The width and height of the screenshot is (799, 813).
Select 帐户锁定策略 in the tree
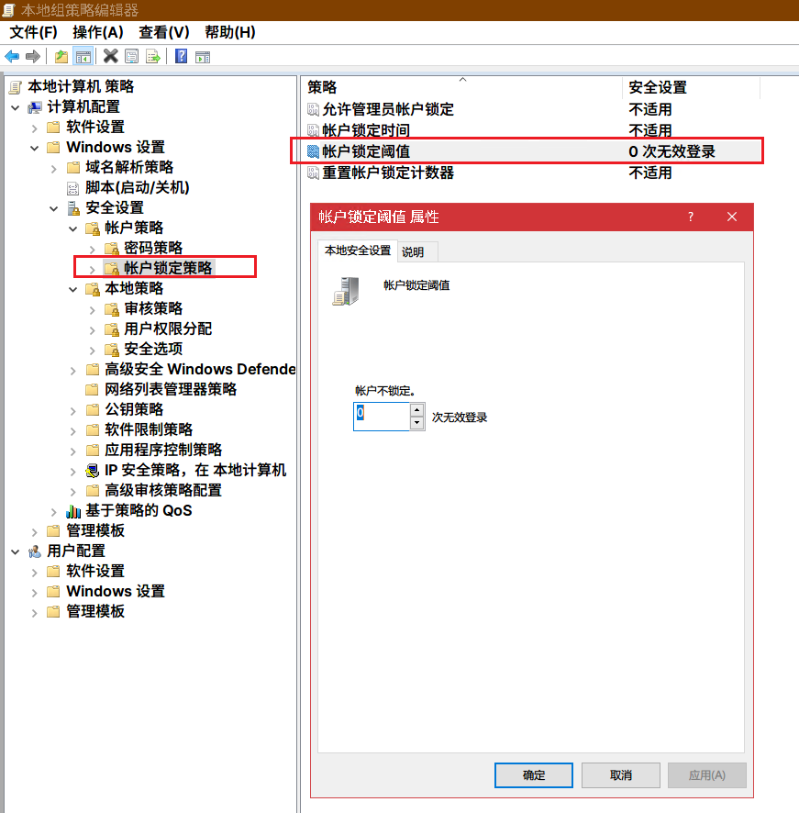click(x=168, y=268)
